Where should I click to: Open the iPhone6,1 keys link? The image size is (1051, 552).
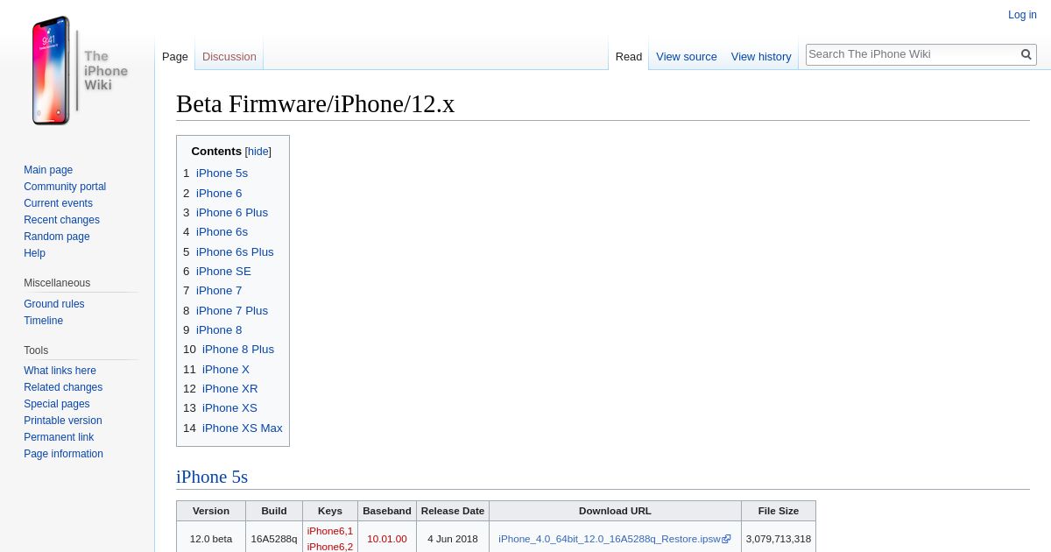(x=330, y=531)
